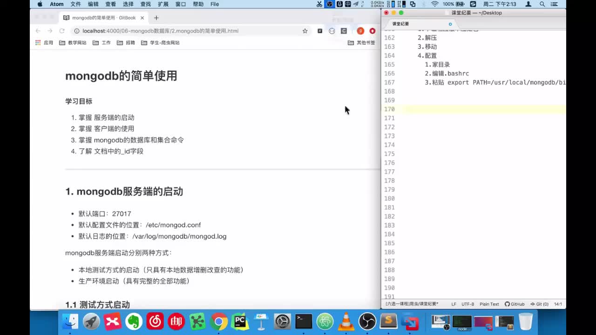Image resolution: width=596 pixels, height=335 pixels.
Task: Click Chrome's reload page button
Action: point(62,31)
